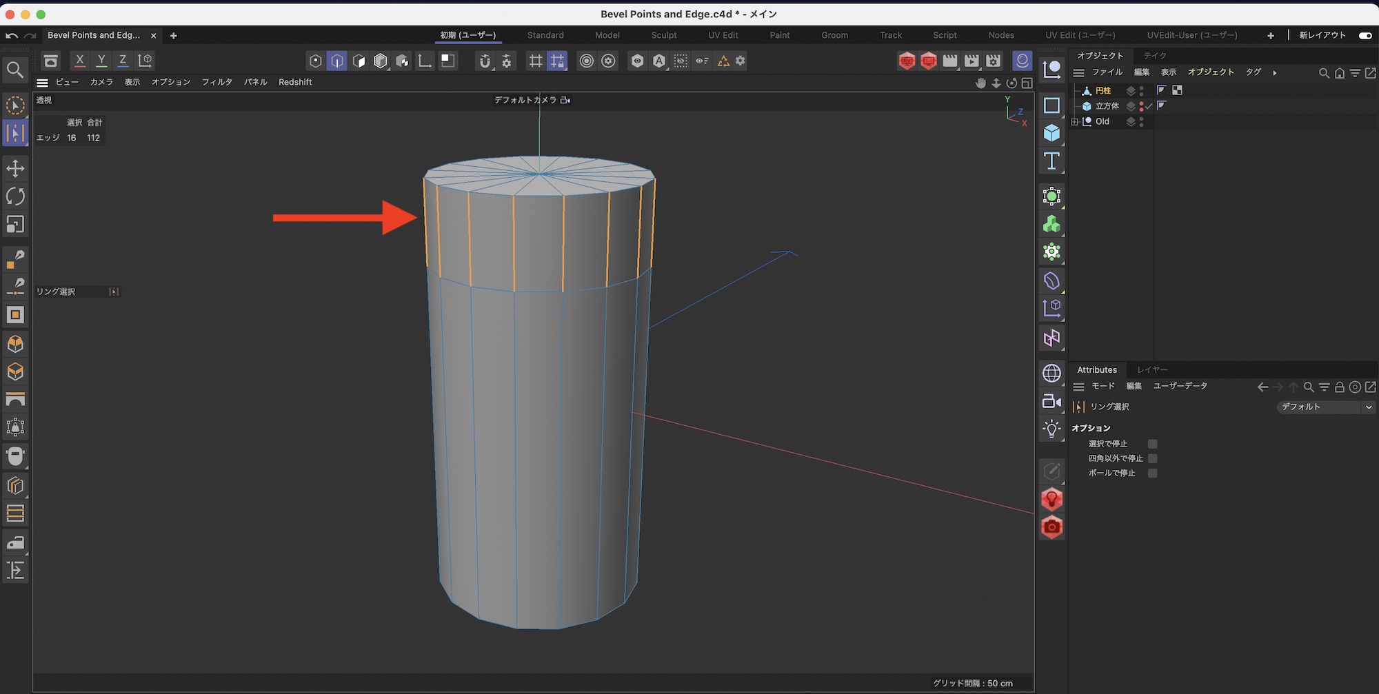Enable the ポールで停止 checkbox
This screenshot has height=694, width=1379.
[x=1152, y=473]
